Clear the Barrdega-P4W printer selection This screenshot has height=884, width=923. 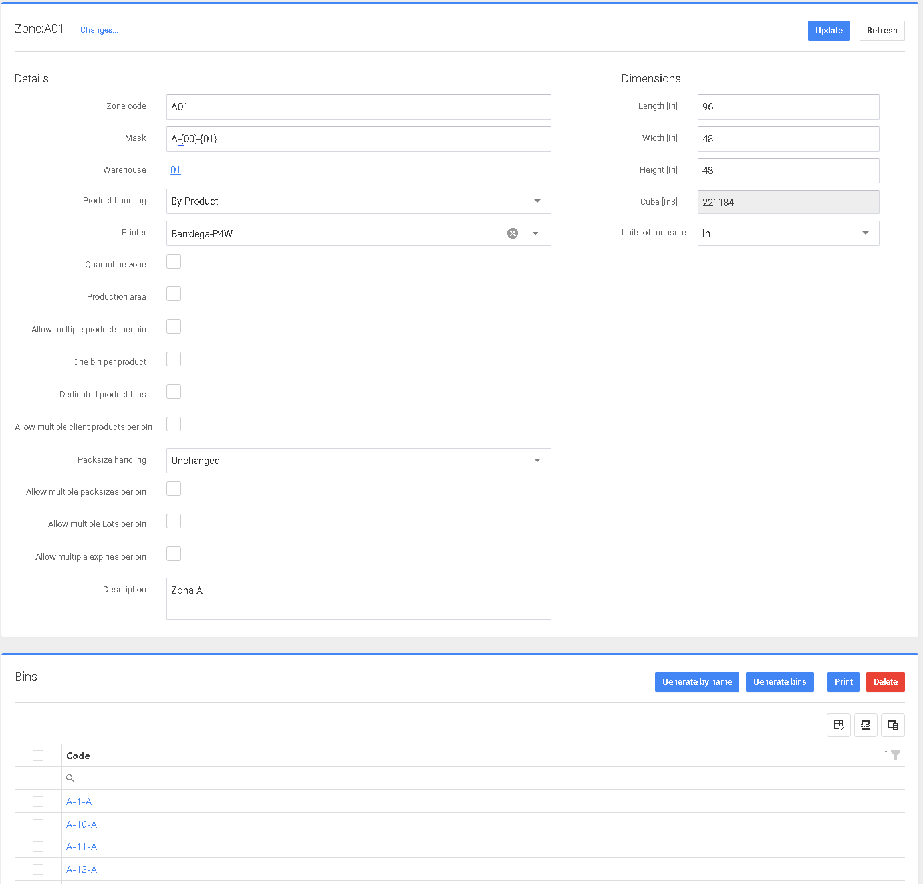[x=513, y=233]
